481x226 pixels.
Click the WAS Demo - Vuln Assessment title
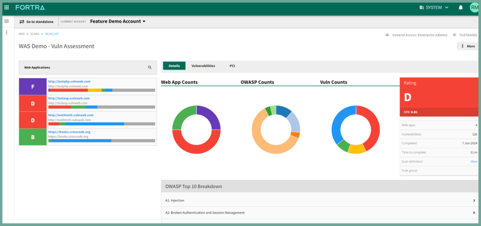click(x=56, y=47)
